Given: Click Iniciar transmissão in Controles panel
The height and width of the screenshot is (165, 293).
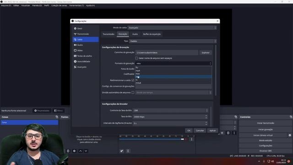Looking at the screenshot, I should pyautogui.click(x=266, y=123).
